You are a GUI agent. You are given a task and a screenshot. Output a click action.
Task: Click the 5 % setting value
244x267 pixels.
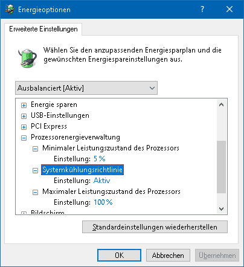[100, 159]
